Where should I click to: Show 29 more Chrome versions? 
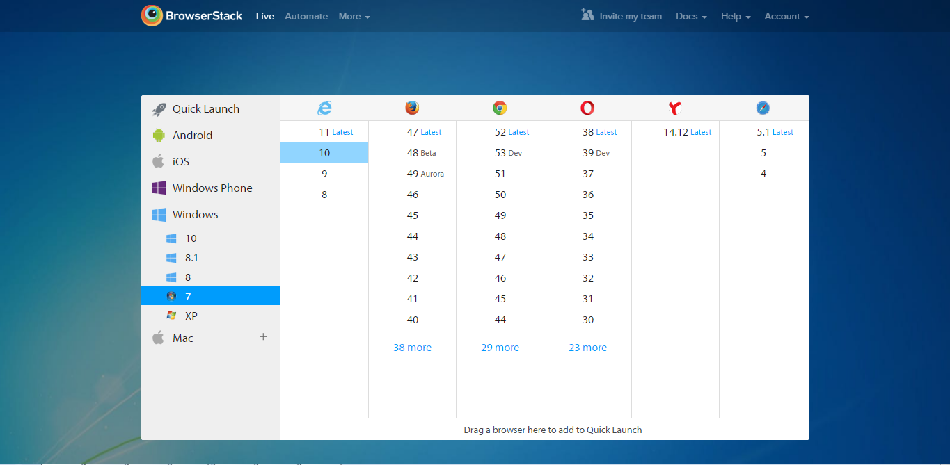coord(500,348)
